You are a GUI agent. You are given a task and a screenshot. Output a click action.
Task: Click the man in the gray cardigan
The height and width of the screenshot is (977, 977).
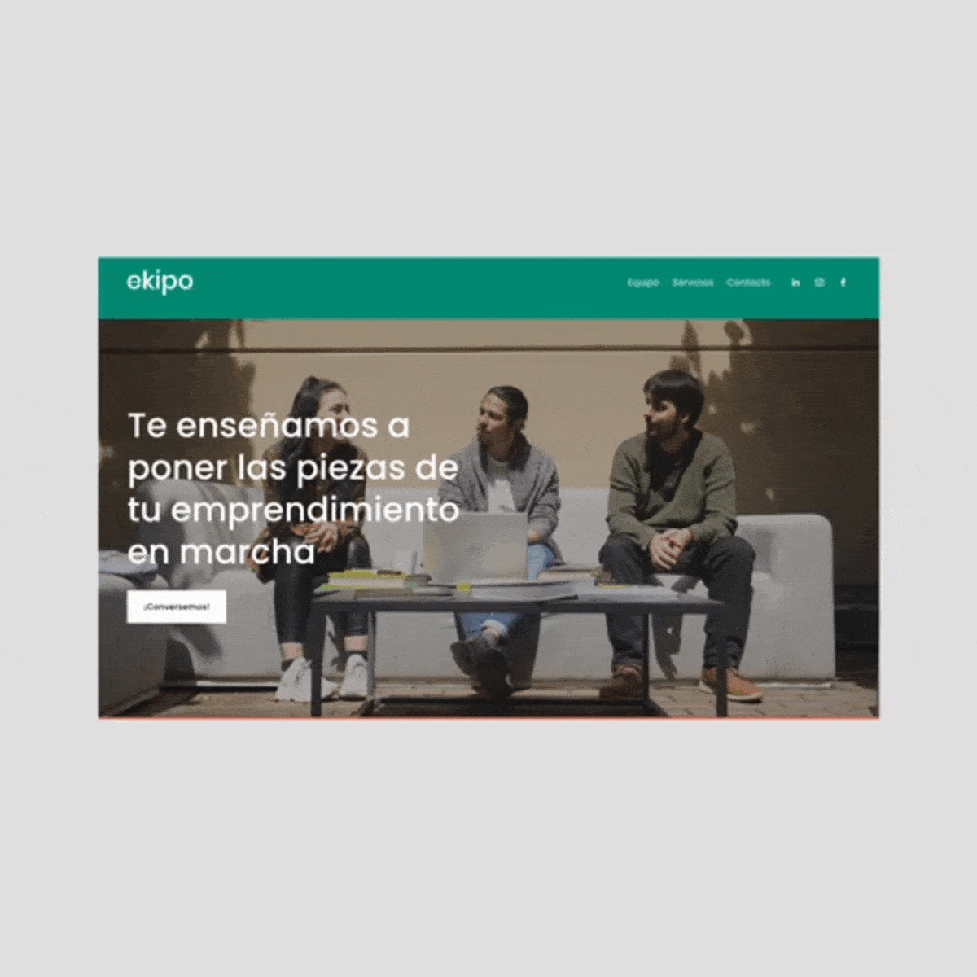[x=499, y=529]
